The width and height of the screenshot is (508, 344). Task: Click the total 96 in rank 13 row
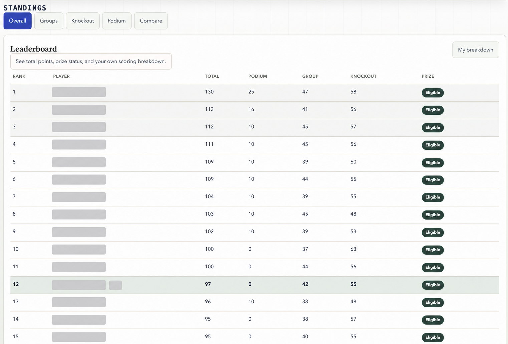pyautogui.click(x=208, y=302)
